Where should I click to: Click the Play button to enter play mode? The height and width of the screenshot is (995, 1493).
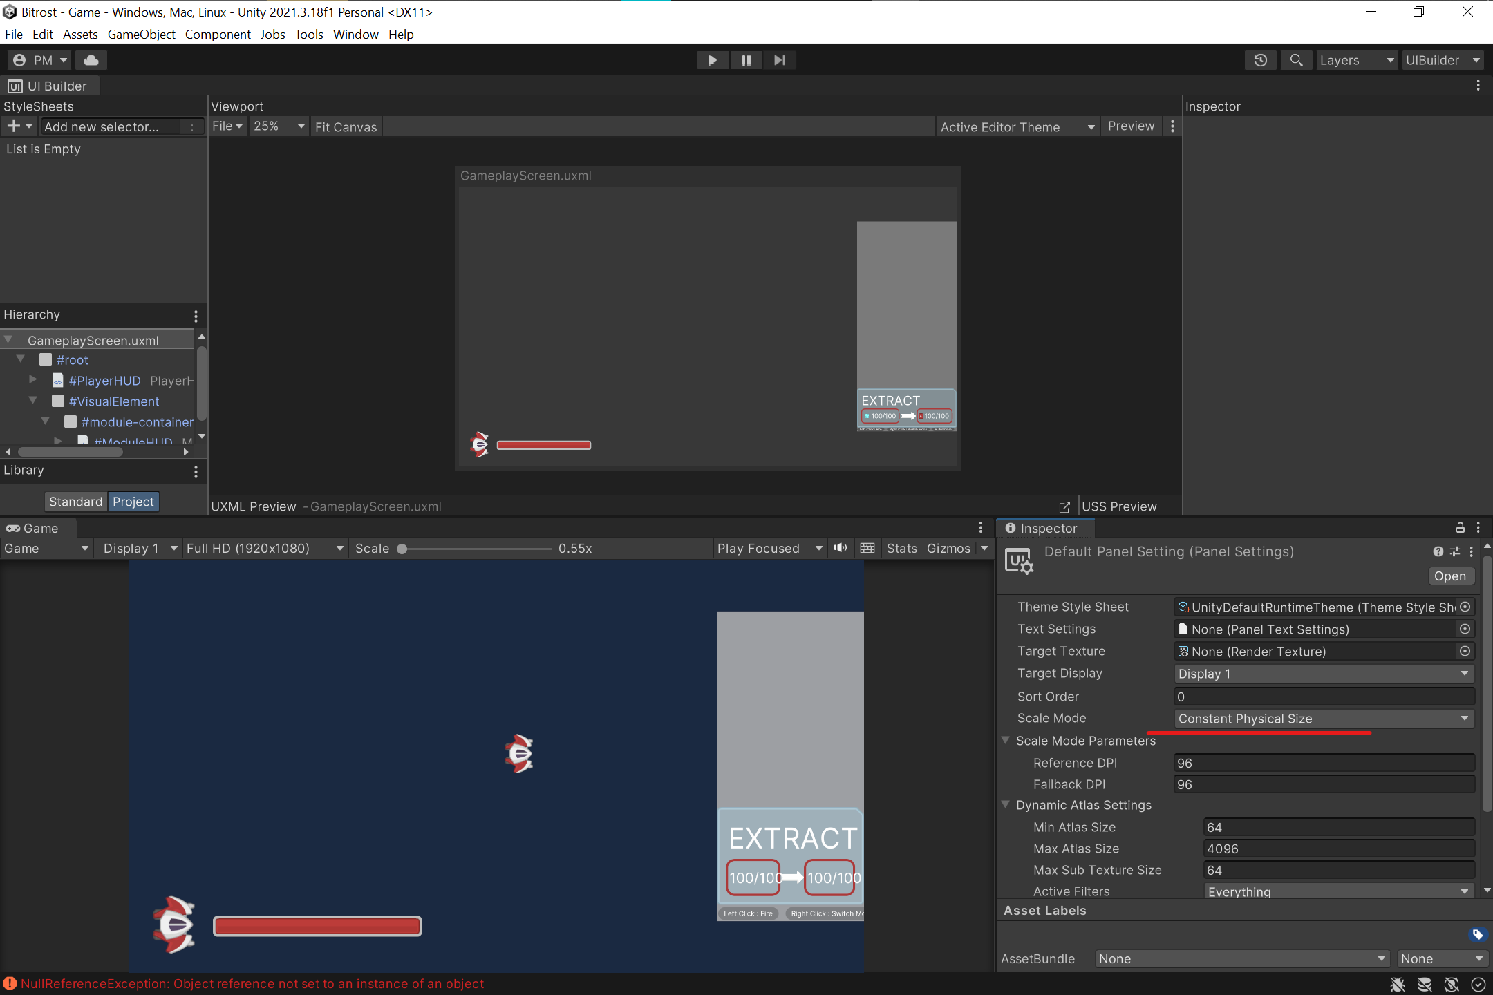tap(713, 60)
